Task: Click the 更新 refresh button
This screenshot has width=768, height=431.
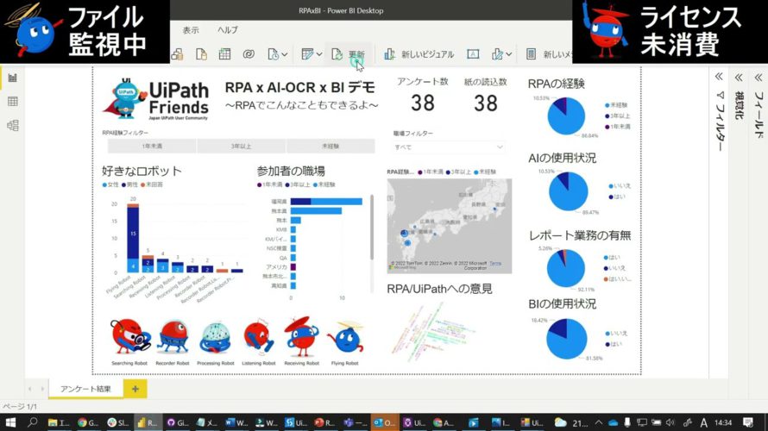Action: (349, 54)
